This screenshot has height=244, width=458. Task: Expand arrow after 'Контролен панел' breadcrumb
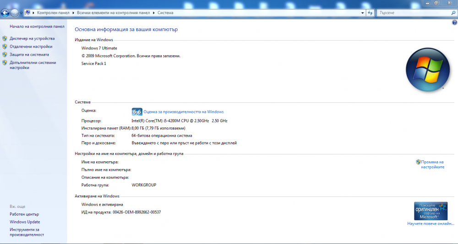click(73, 13)
